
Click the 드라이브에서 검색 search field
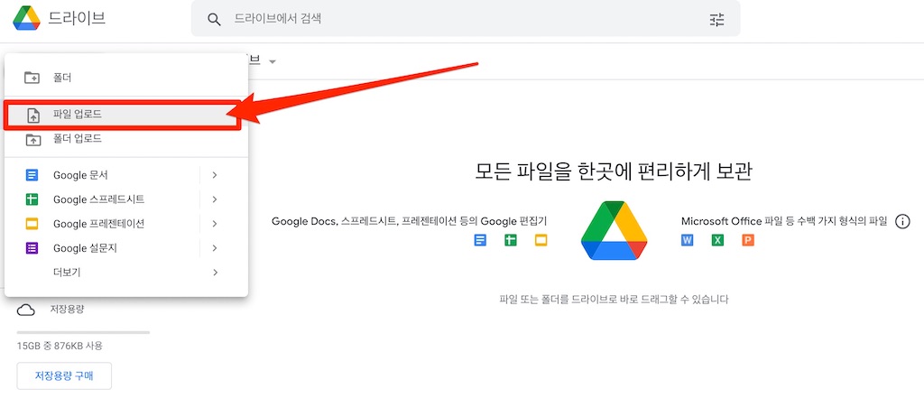point(466,19)
